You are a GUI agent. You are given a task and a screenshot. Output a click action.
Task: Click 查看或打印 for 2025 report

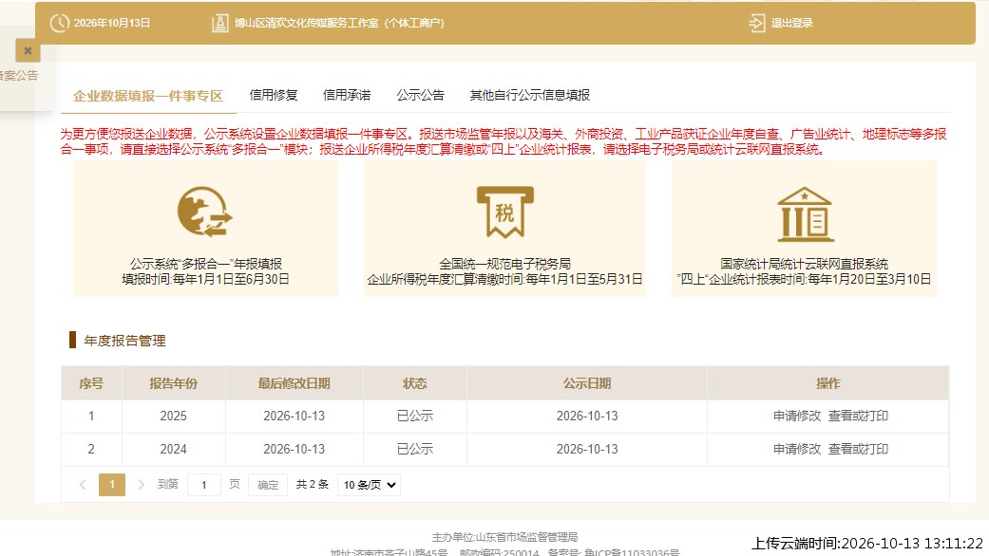click(858, 416)
